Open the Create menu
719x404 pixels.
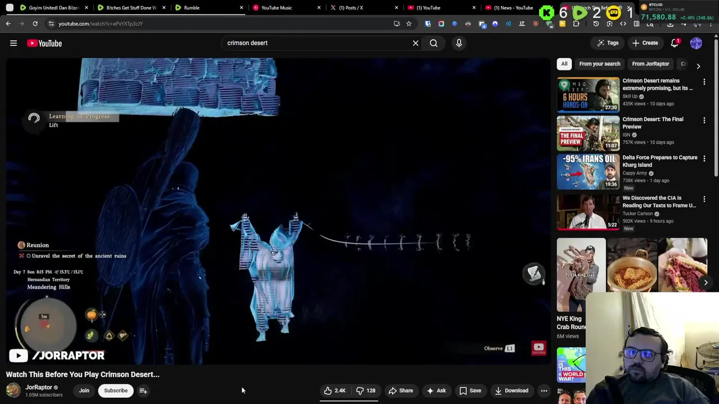(645, 43)
